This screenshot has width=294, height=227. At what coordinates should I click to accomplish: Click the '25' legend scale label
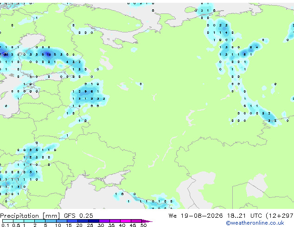coord(90,225)
